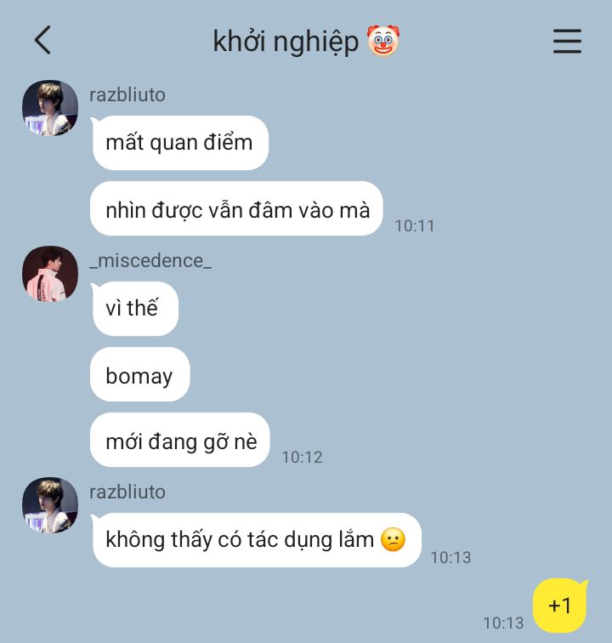Open the hamburger menu icon
Image resolution: width=612 pixels, height=643 pixels.
click(x=567, y=41)
